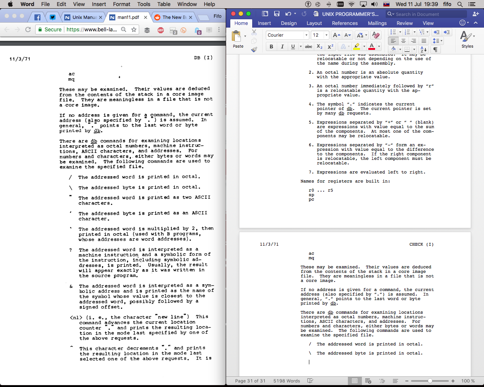Apply subscript formatting
The width and height of the screenshot is (484, 387).
click(x=320, y=46)
